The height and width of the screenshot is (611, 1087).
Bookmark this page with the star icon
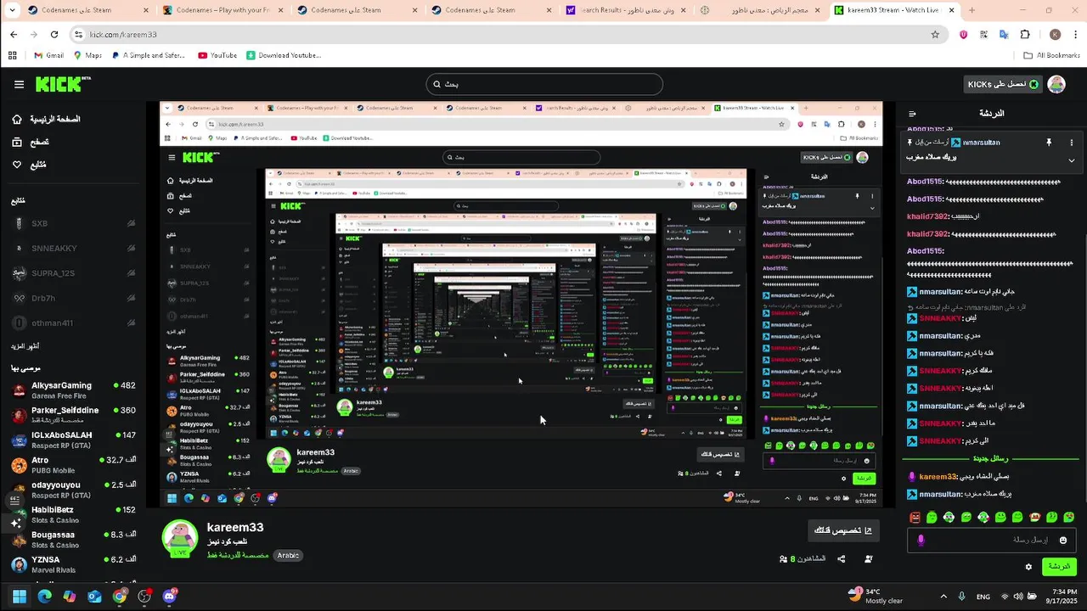[x=935, y=35]
